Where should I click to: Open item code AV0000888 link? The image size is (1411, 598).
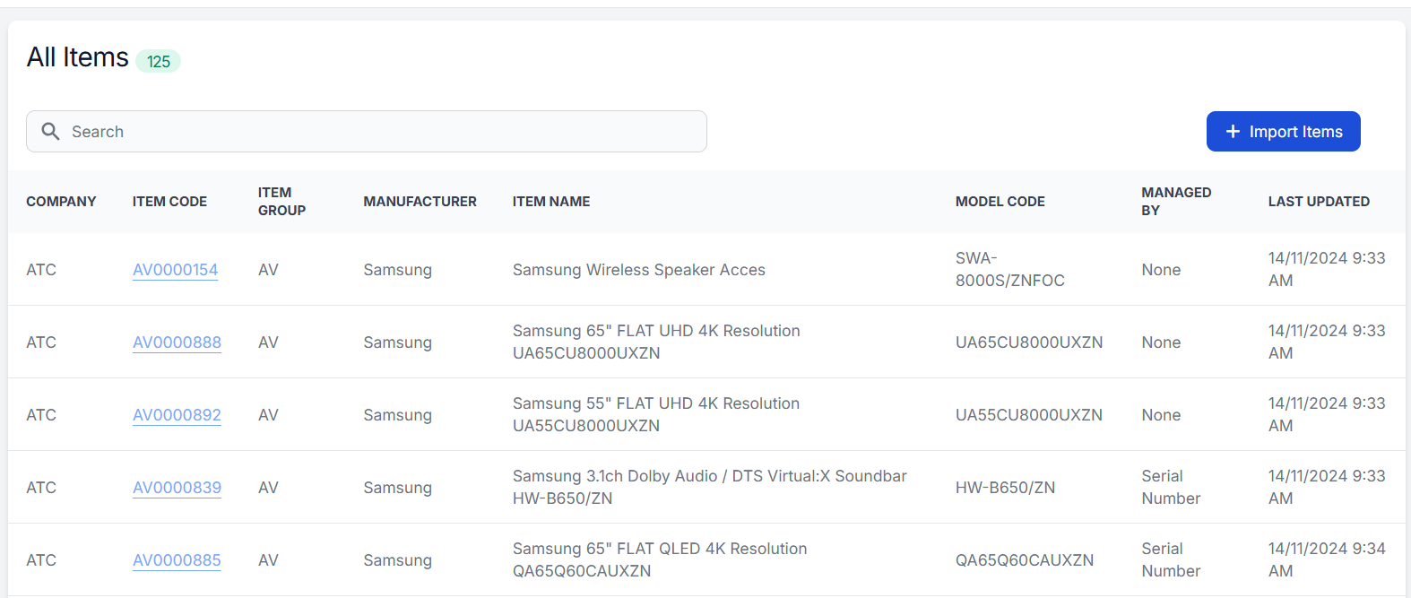click(x=177, y=342)
